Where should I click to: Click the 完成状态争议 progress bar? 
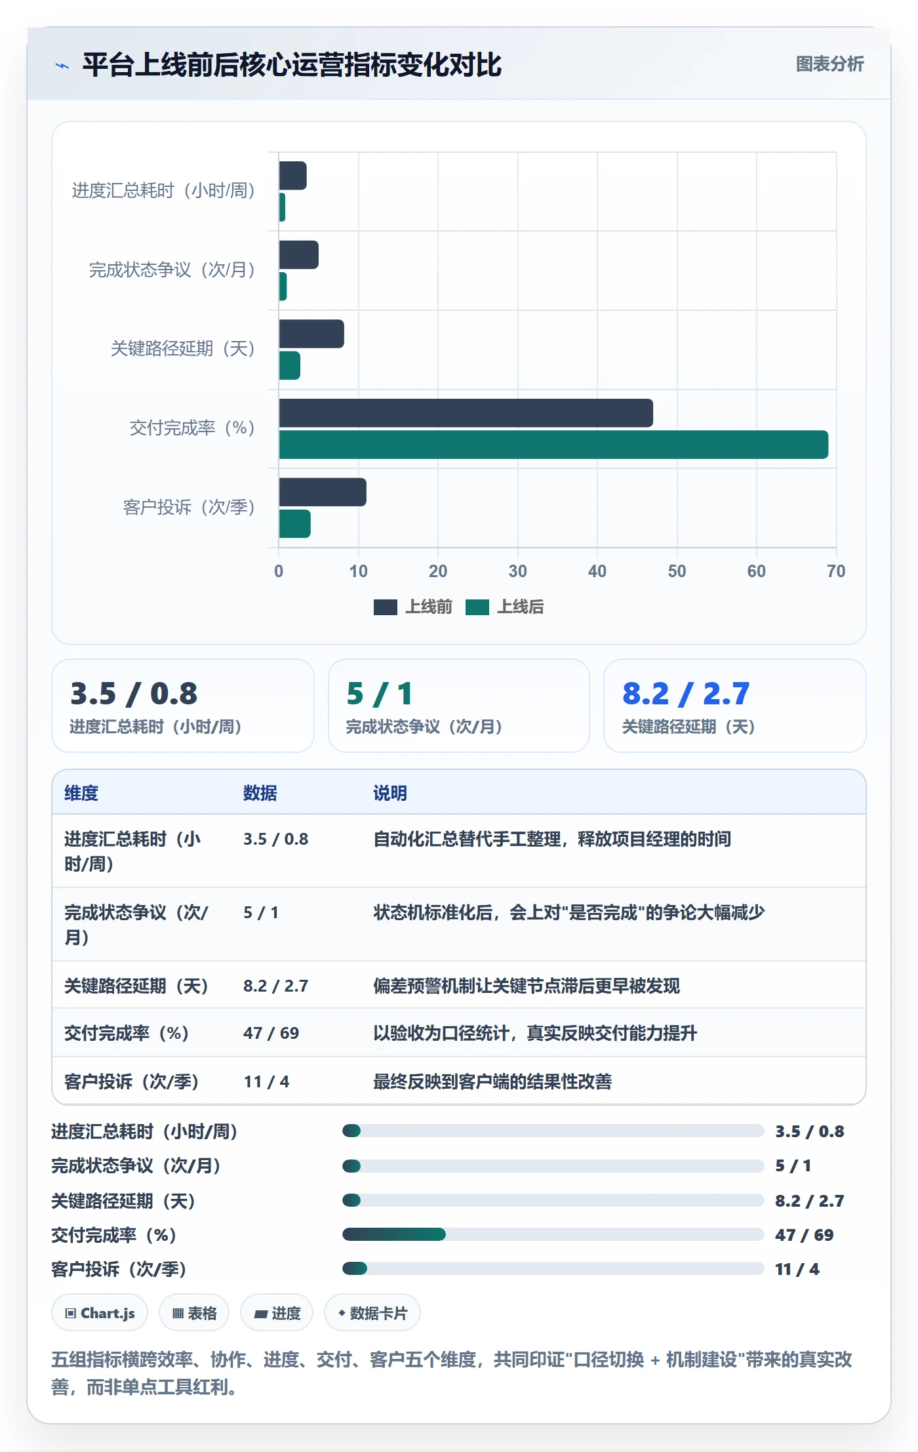[x=553, y=1166]
